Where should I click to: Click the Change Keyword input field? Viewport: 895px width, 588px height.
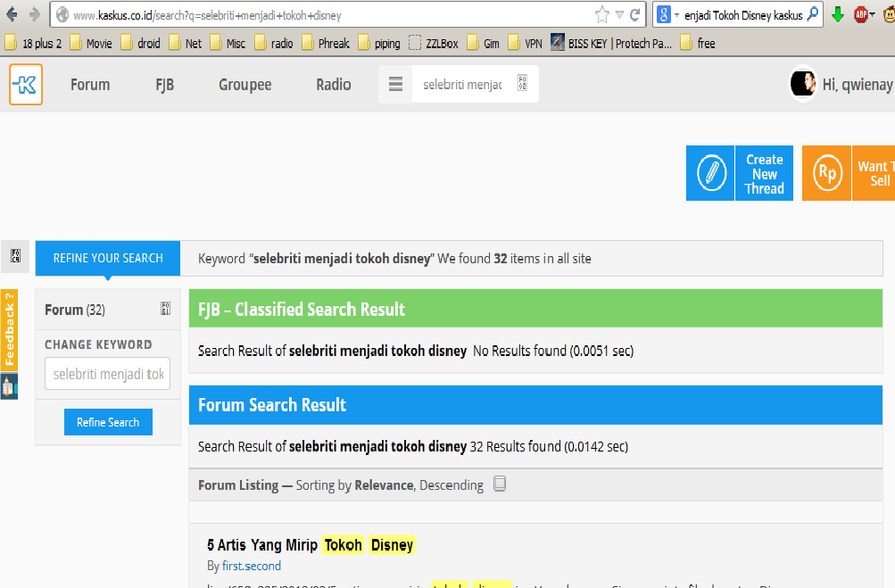click(x=107, y=373)
